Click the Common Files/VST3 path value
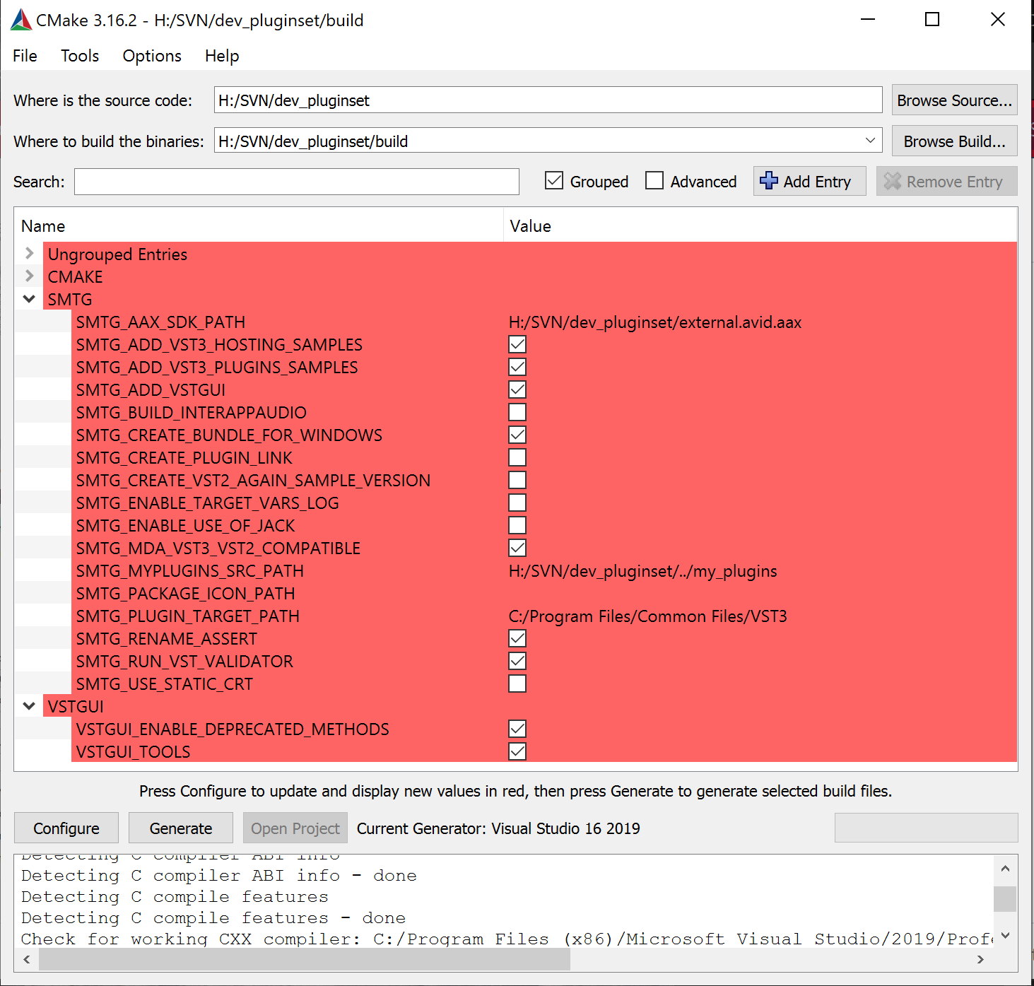Screen dimensions: 1034x986 point(647,616)
